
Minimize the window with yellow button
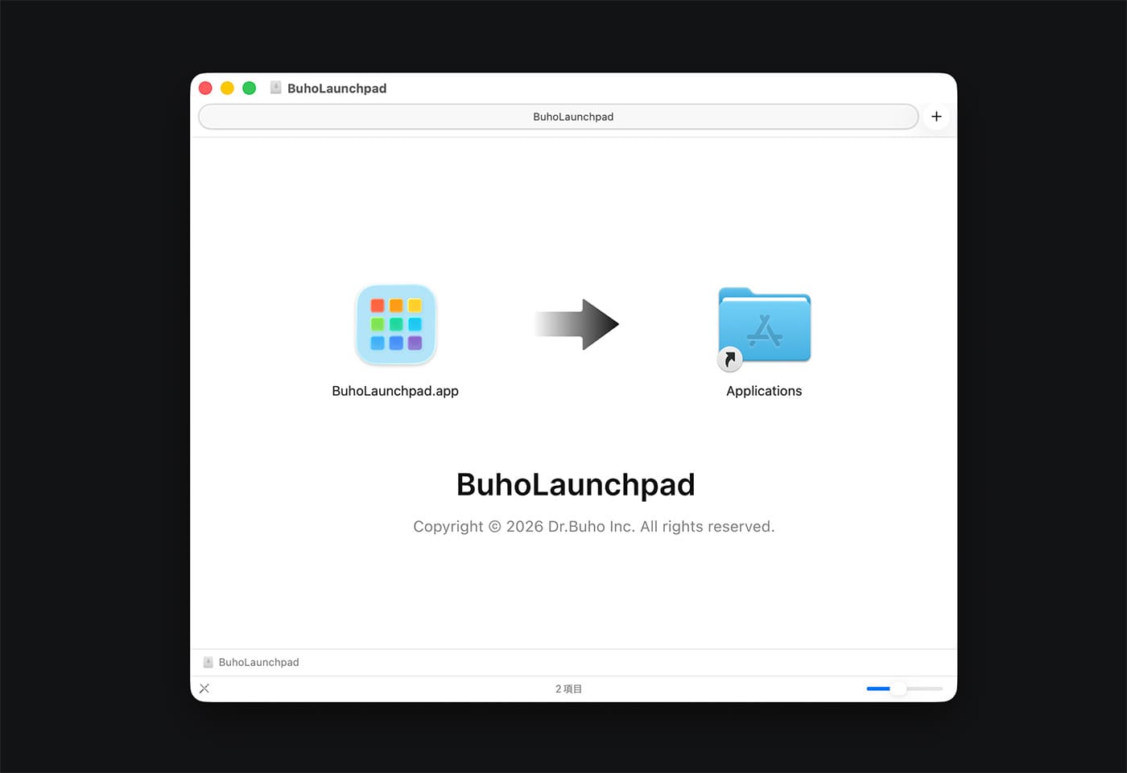(x=227, y=88)
